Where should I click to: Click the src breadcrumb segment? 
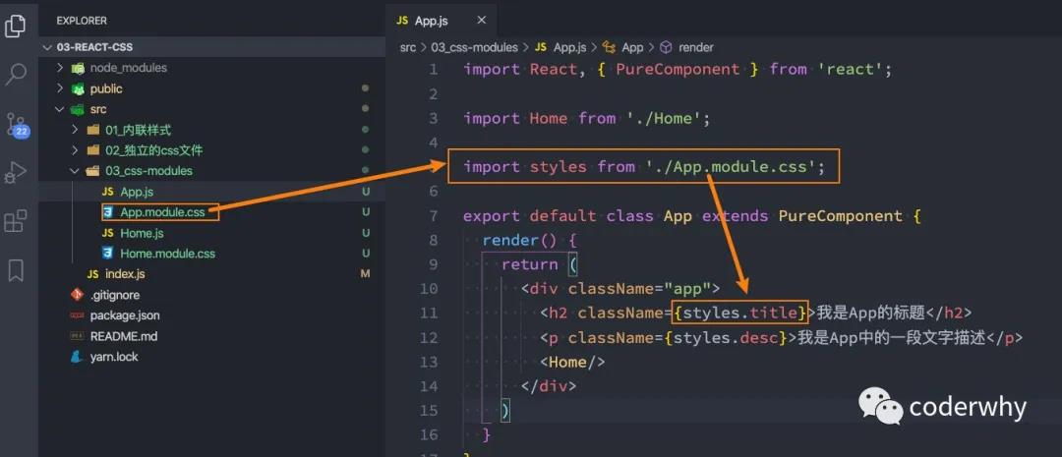point(407,47)
